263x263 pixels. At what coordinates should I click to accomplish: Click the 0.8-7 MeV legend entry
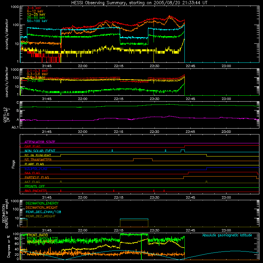pyautogui.click(x=36, y=77)
